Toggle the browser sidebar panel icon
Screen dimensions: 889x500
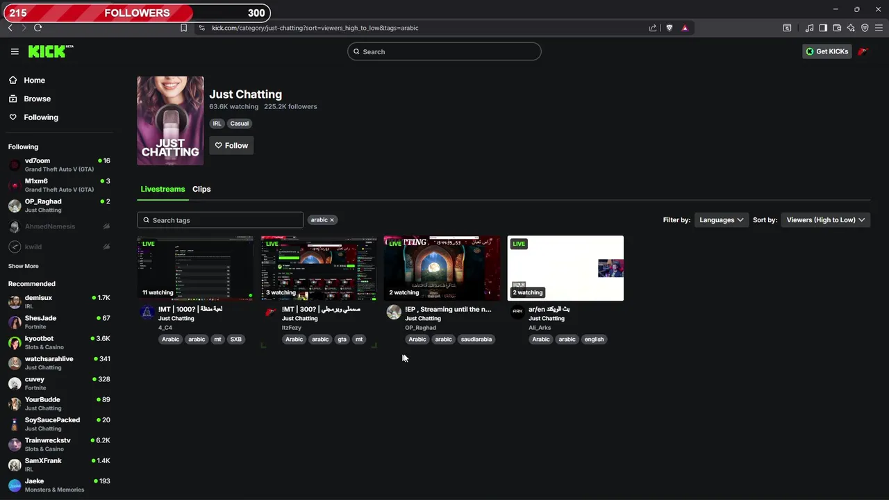pyautogui.click(x=823, y=28)
